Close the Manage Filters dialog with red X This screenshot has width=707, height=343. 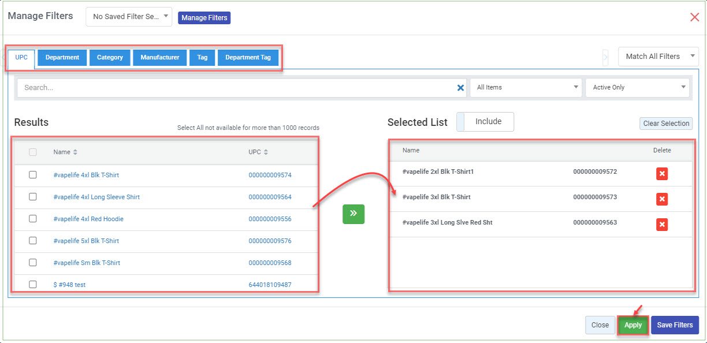(694, 17)
